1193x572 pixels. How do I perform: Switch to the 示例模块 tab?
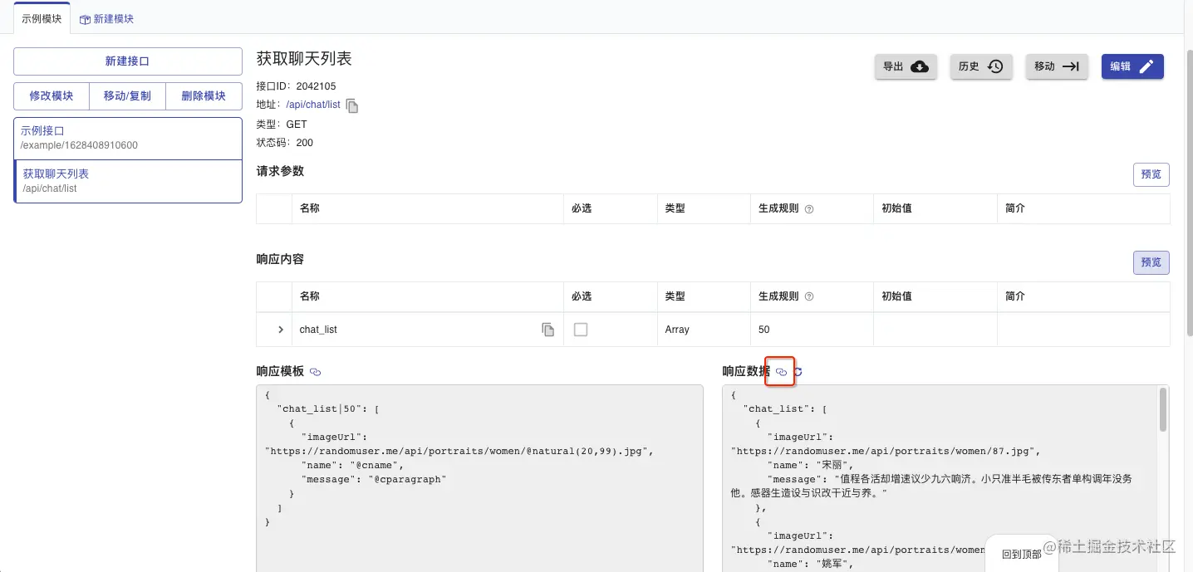pyautogui.click(x=42, y=18)
